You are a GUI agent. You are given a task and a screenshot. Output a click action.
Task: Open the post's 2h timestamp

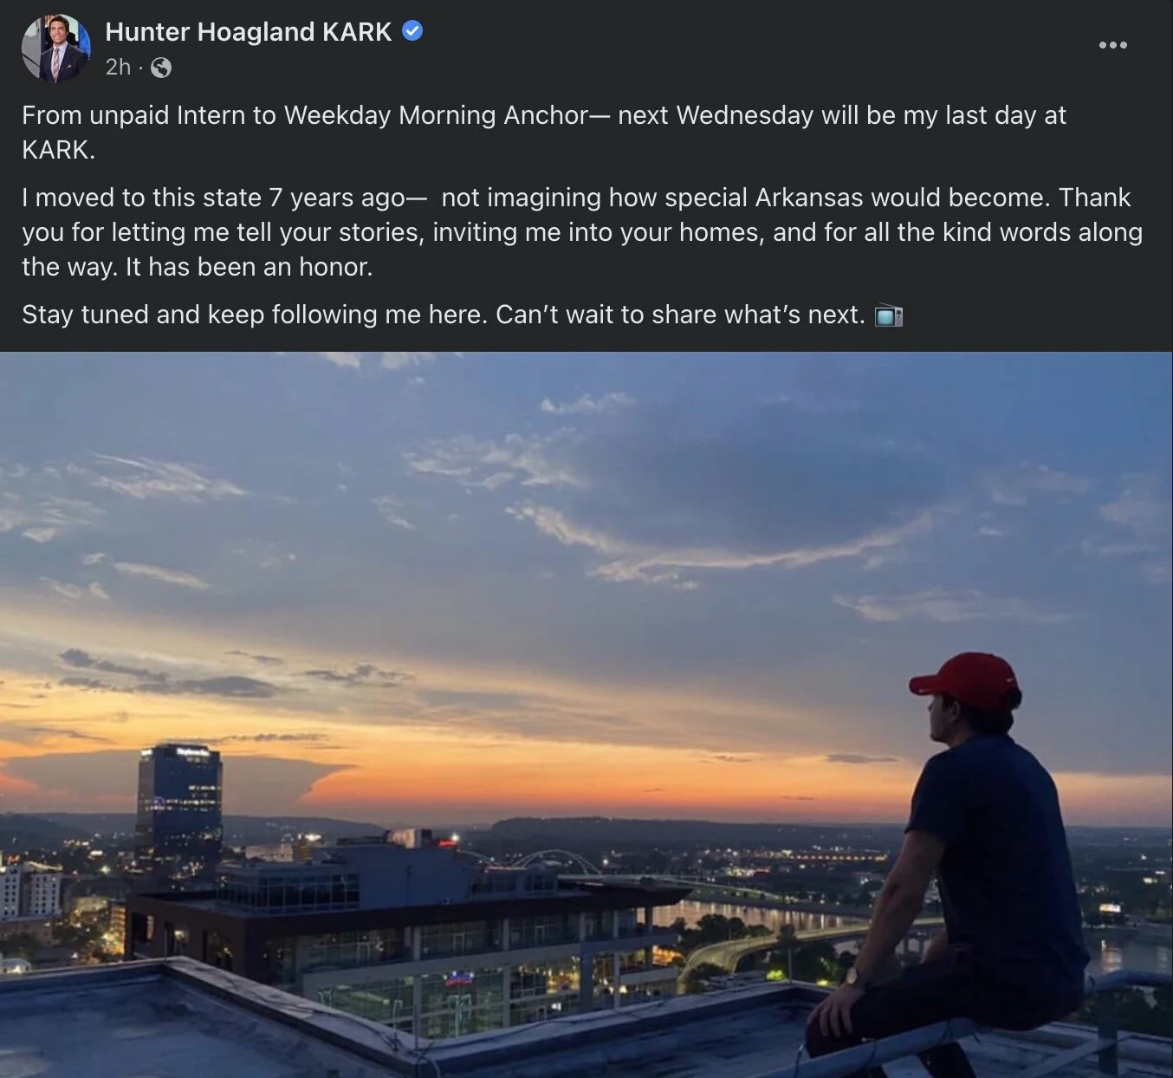coord(118,67)
